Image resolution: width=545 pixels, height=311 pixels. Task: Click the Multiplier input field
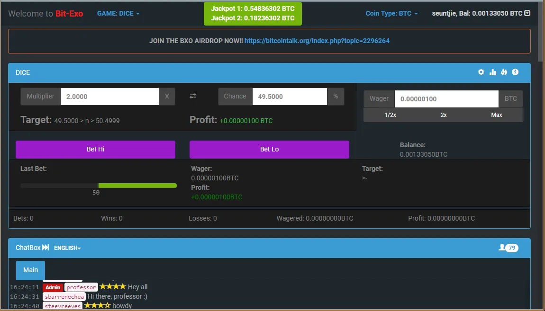109,97
